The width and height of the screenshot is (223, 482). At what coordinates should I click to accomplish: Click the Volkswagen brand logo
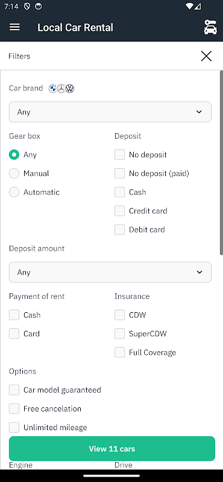[70, 89]
